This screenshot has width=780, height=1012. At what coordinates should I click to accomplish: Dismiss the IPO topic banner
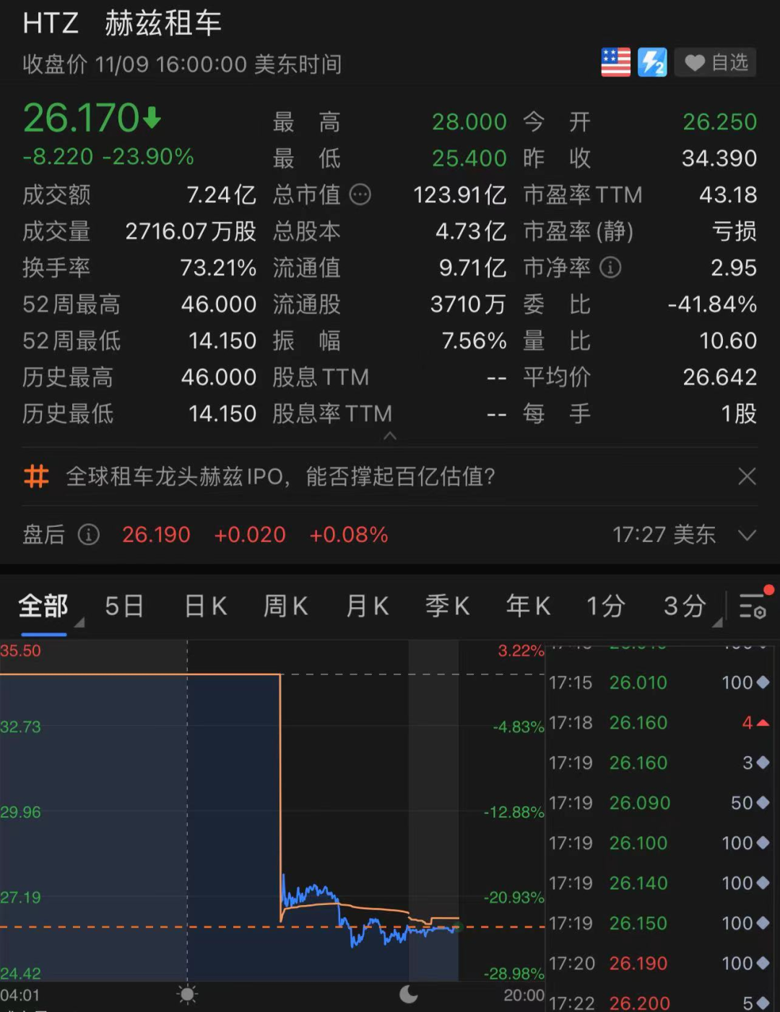747,476
